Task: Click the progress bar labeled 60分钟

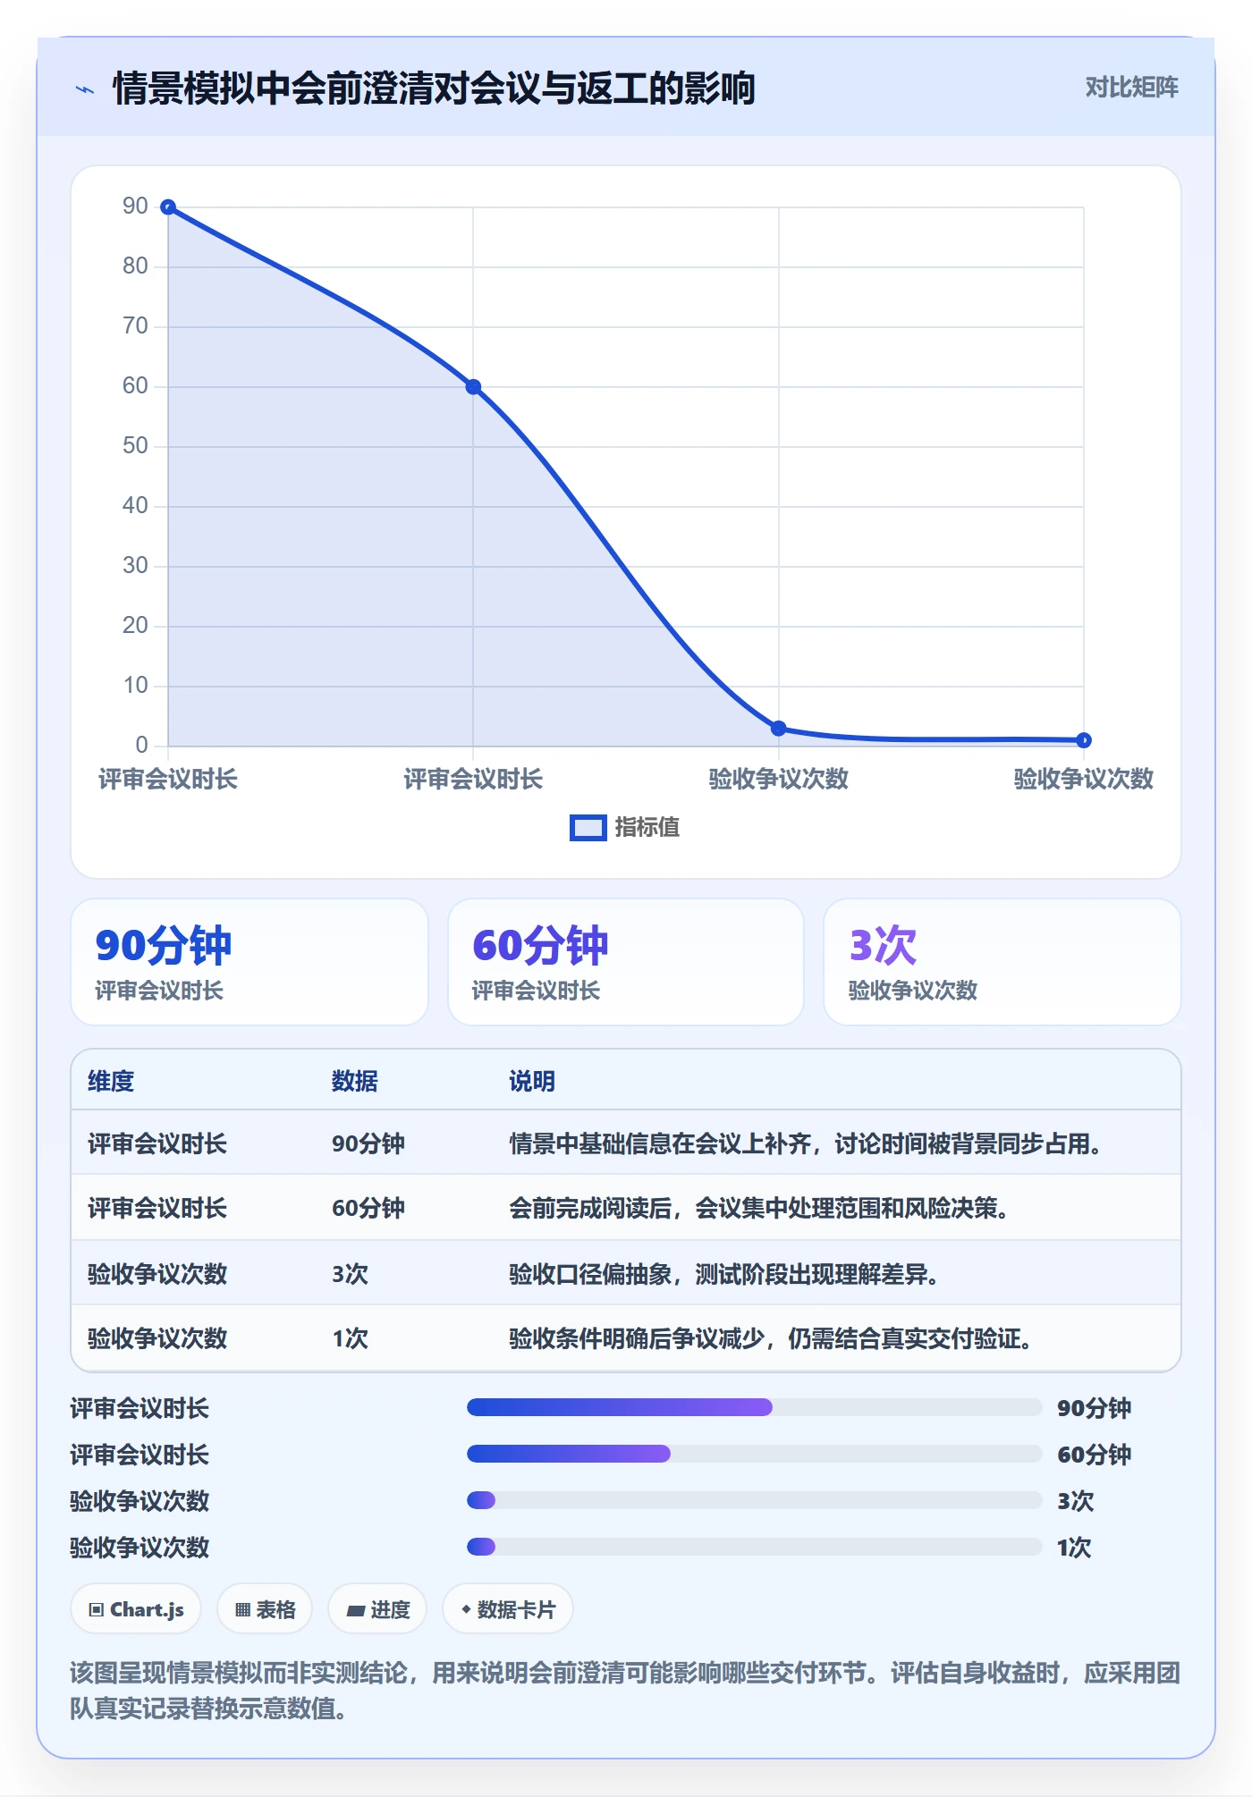Action: [755, 1455]
